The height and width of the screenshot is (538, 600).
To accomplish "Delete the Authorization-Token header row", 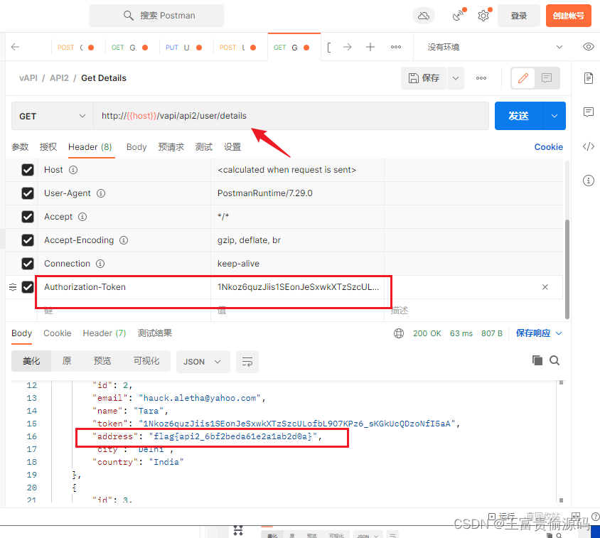I will click(x=545, y=287).
